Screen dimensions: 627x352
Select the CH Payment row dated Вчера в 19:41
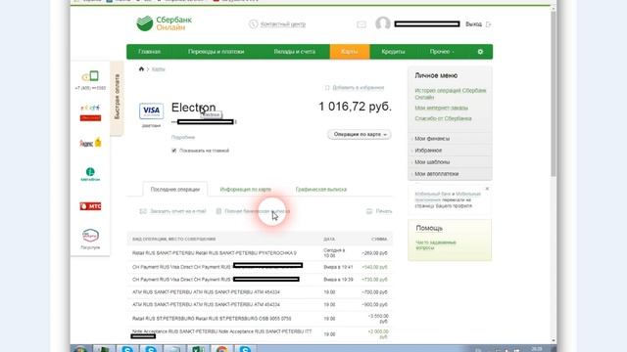260,267
